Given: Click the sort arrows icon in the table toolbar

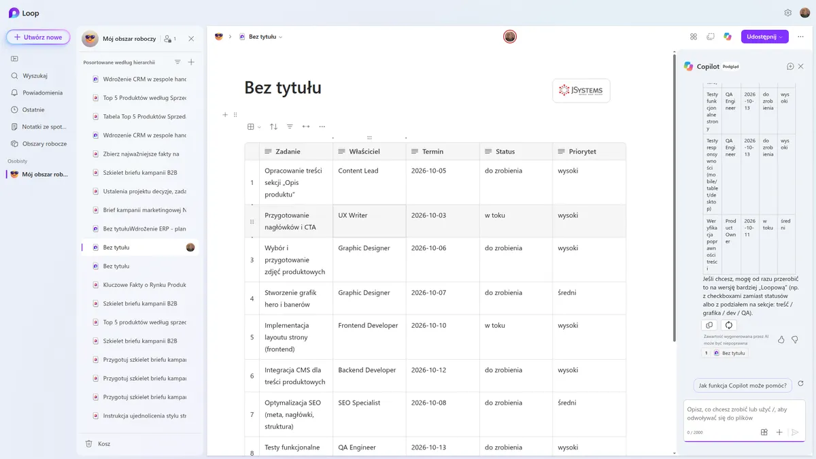Looking at the screenshot, I should (273, 126).
